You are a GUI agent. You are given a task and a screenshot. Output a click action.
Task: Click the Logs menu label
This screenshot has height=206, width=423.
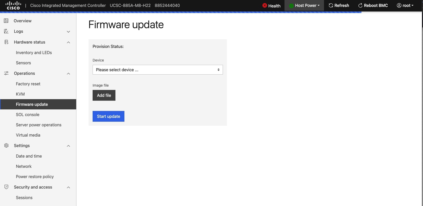[x=18, y=31]
